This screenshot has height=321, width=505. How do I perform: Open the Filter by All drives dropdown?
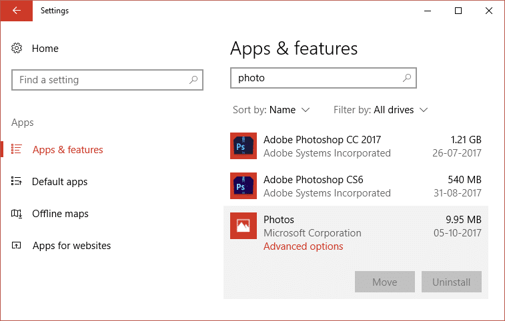tap(381, 110)
